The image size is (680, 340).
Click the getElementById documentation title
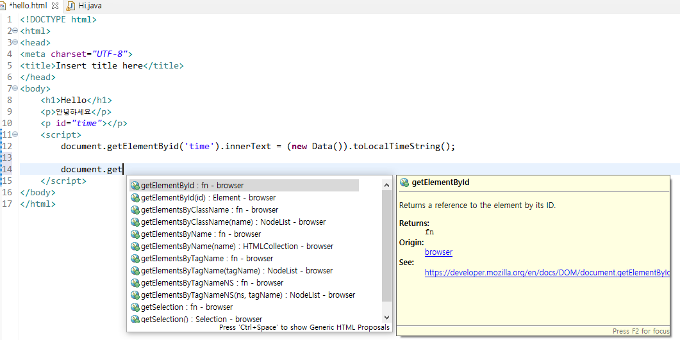pyautogui.click(x=440, y=182)
